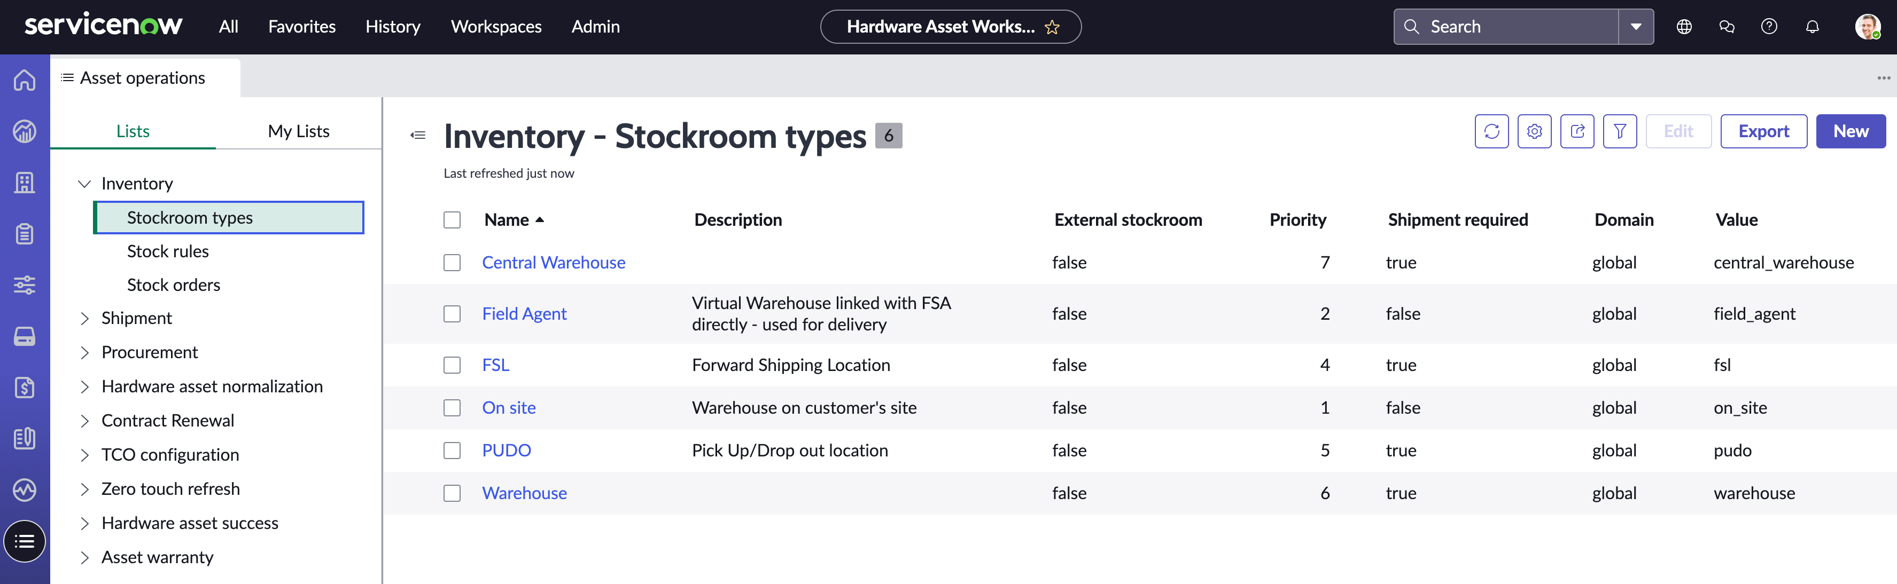Screen dimensions: 1897x584
Task: Favorite Hardware Asset Workspace with the star
Action: [1052, 27]
